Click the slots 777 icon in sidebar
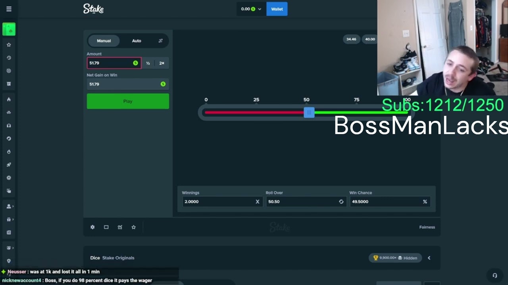 (x=9, y=112)
